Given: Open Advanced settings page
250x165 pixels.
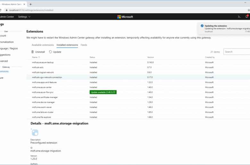Looking at the screenshot, I should pyautogui.click(x=4, y=61).
